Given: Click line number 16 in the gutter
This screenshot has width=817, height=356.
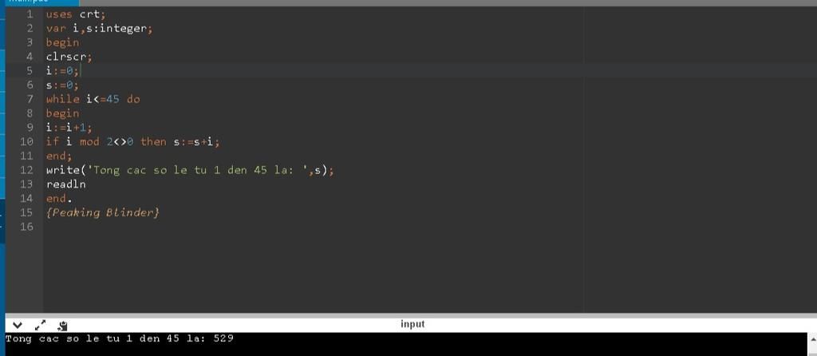Looking at the screenshot, I should point(26,226).
